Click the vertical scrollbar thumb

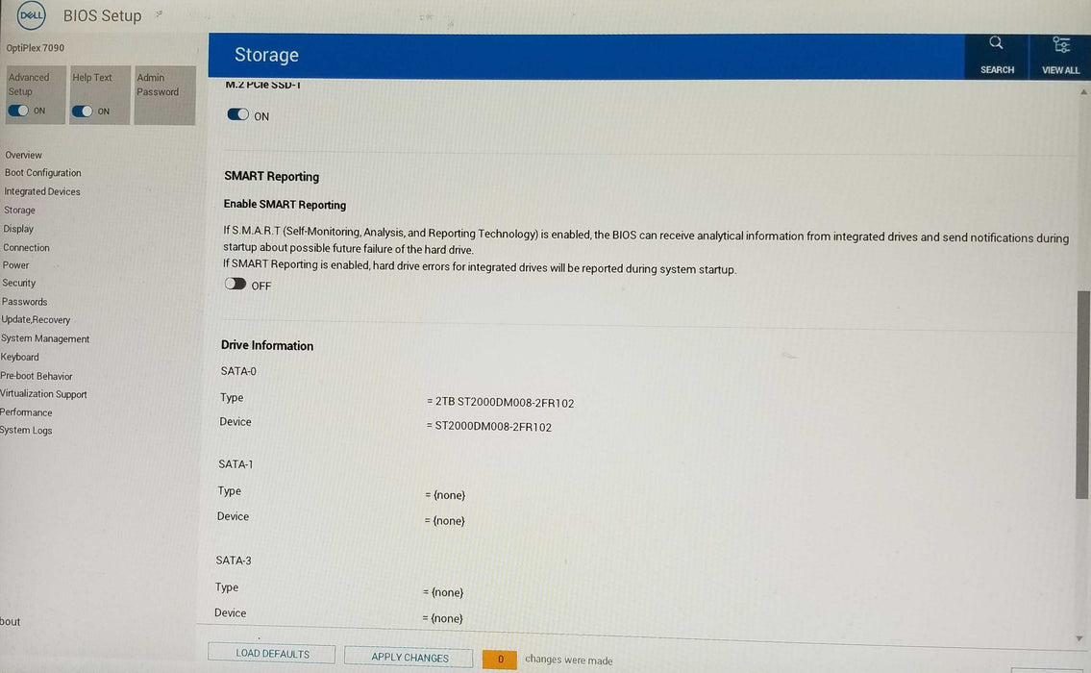click(x=1082, y=394)
